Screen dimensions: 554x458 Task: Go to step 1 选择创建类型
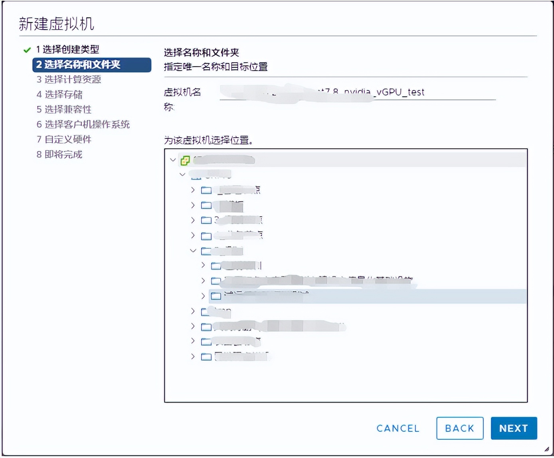click(67, 49)
